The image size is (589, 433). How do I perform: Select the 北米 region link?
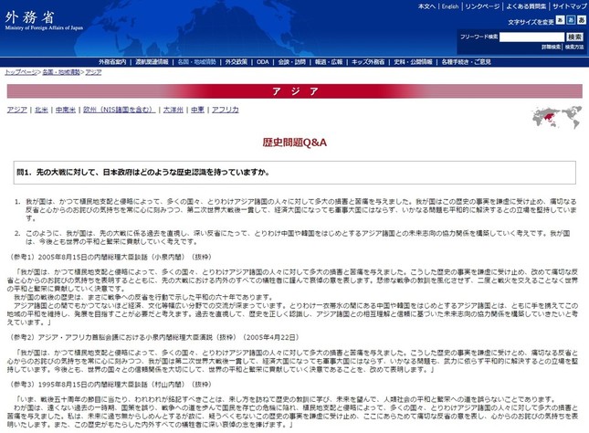coord(41,110)
